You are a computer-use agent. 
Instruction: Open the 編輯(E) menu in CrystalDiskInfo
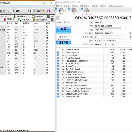(x=67, y=6)
